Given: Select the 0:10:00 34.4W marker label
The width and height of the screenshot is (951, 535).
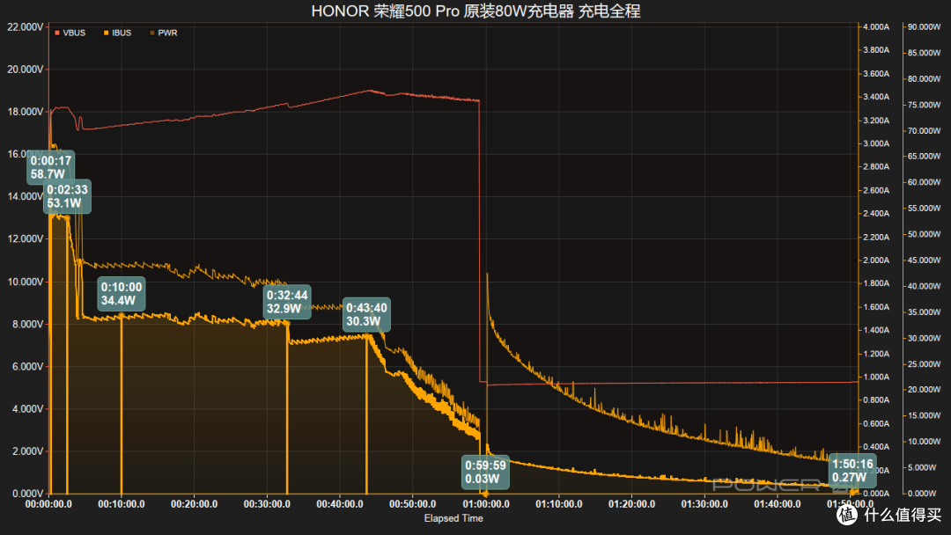Looking at the screenshot, I should click(122, 294).
